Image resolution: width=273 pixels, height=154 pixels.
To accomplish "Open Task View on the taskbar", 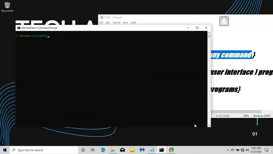I will [x=93, y=150].
